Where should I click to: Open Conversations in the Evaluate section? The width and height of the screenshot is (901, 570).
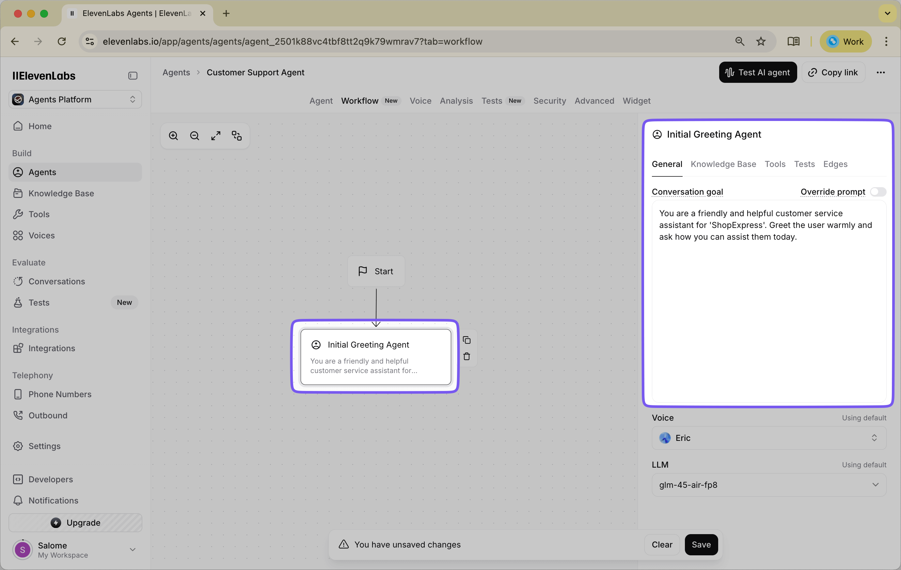pos(56,281)
